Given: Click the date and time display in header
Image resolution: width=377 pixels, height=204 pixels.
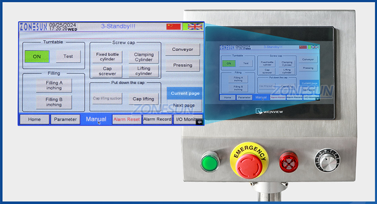Looking at the screenshot, I should tap(63, 27).
